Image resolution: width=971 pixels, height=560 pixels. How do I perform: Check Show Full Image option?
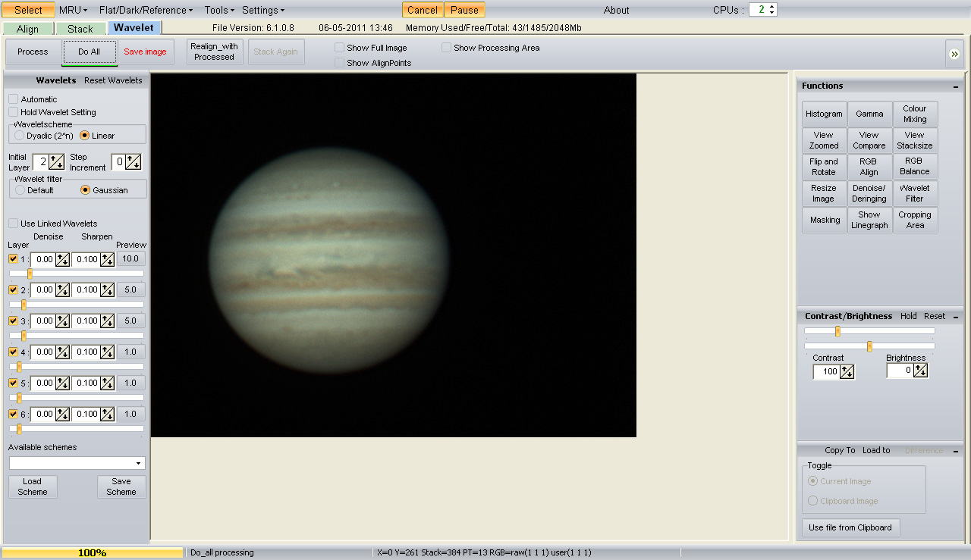point(340,48)
